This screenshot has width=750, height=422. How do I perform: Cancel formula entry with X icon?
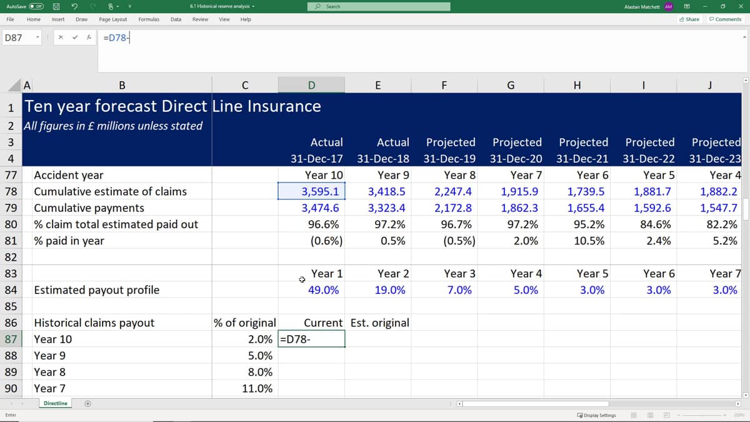coord(61,38)
